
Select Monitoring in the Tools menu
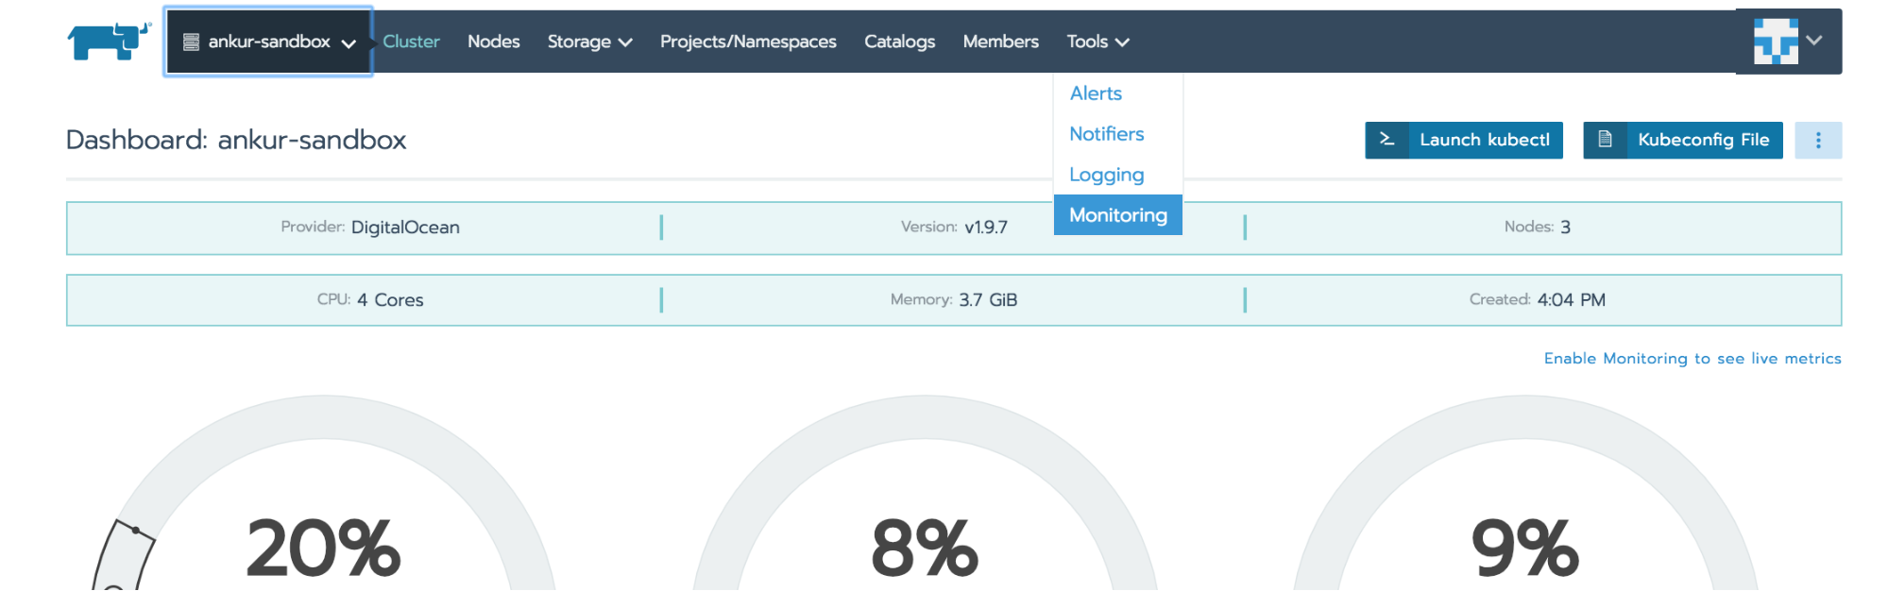click(1118, 215)
